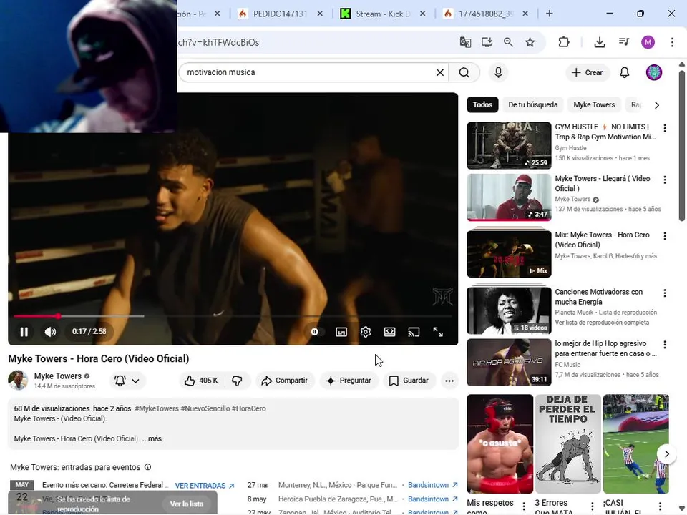Open Chrome downloads icon
This screenshot has height=515, width=687.
[x=600, y=42]
